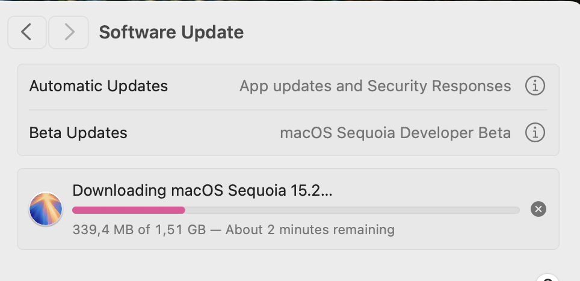Open the Beta Updates info icon
580x281 pixels.
click(535, 133)
